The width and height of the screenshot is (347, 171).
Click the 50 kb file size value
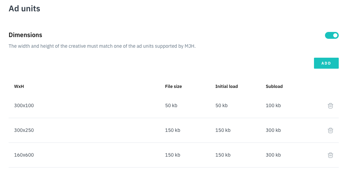tap(171, 106)
